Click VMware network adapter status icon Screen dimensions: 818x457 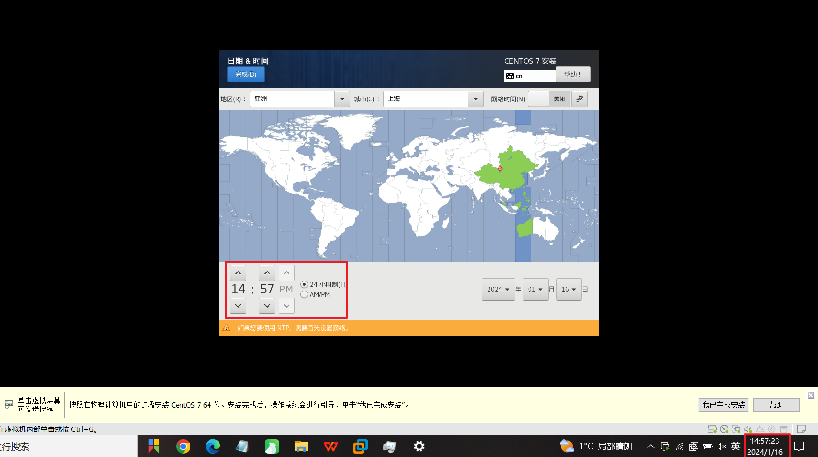pyautogui.click(x=736, y=429)
